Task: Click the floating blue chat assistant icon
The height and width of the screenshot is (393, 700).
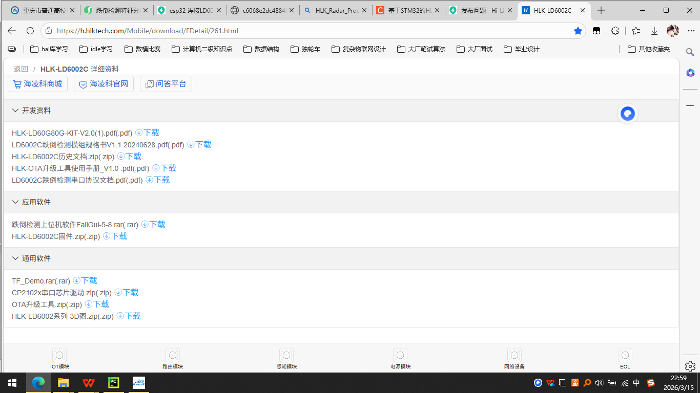Action: (x=628, y=114)
